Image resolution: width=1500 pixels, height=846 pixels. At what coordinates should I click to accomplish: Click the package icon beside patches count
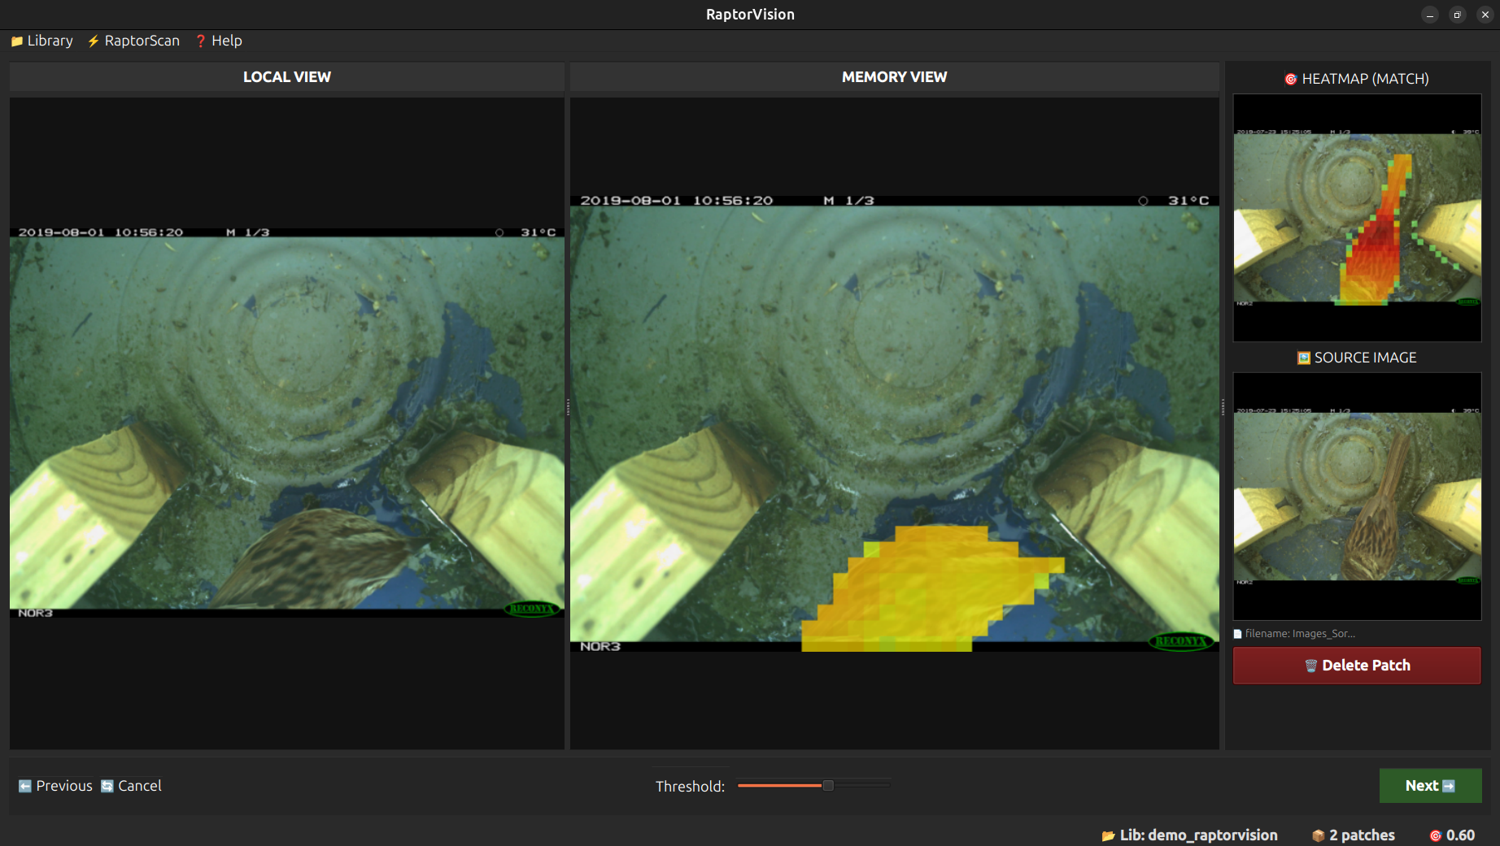tap(1319, 835)
